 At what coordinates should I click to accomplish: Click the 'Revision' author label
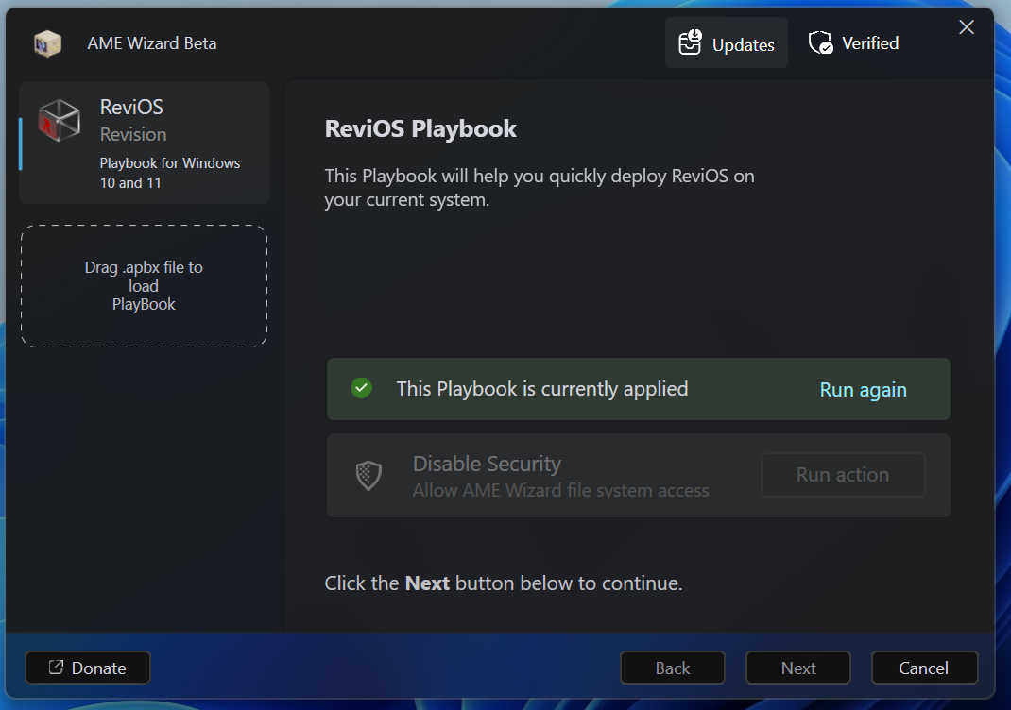coord(133,134)
